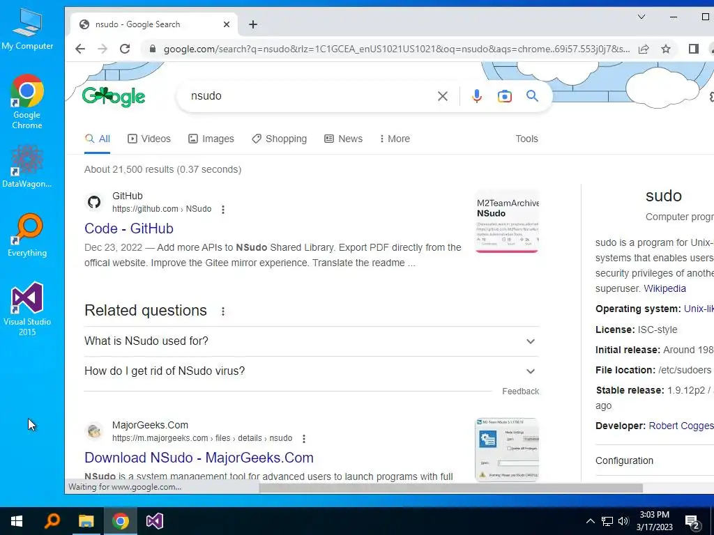Image resolution: width=714 pixels, height=535 pixels.
Task: Expand 'How do I get rid of NSudo virus?'
Action: (x=312, y=371)
